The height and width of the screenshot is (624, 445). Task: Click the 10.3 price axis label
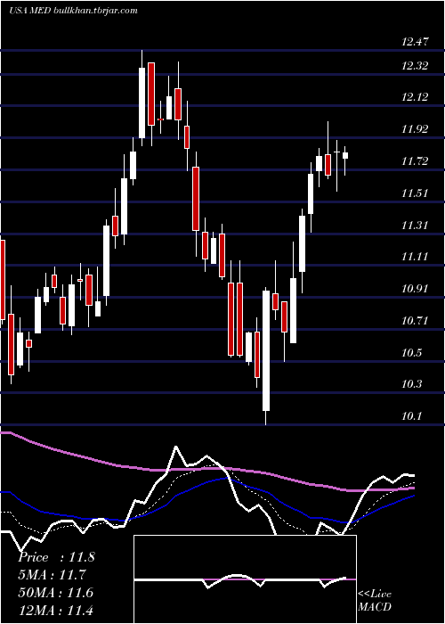[x=411, y=385]
